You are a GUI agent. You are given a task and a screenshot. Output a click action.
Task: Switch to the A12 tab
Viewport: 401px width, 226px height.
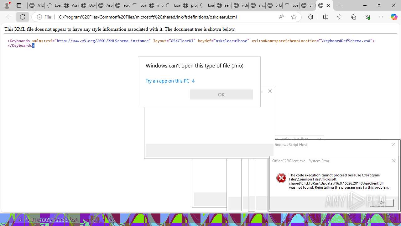pyautogui.click(x=36, y=5)
